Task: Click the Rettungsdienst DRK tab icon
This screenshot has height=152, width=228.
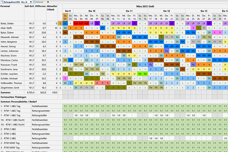Action: click(2, 2)
